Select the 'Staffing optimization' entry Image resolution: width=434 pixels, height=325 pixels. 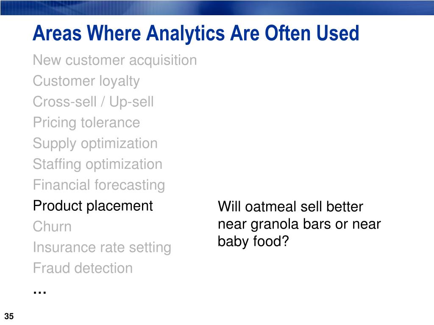click(98, 165)
